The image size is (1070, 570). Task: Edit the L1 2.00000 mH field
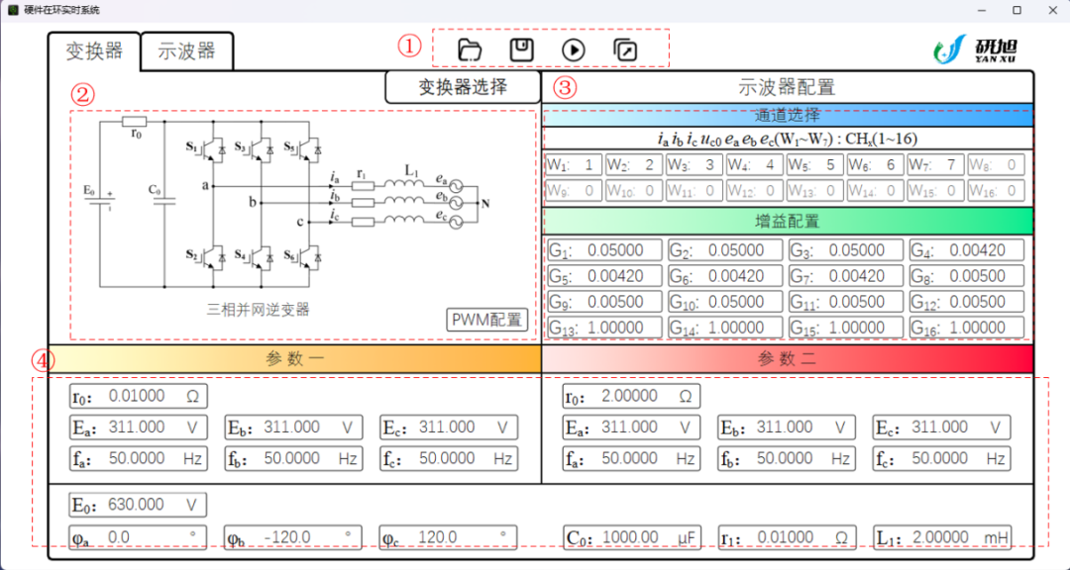pyautogui.click(x=942, y=537)
